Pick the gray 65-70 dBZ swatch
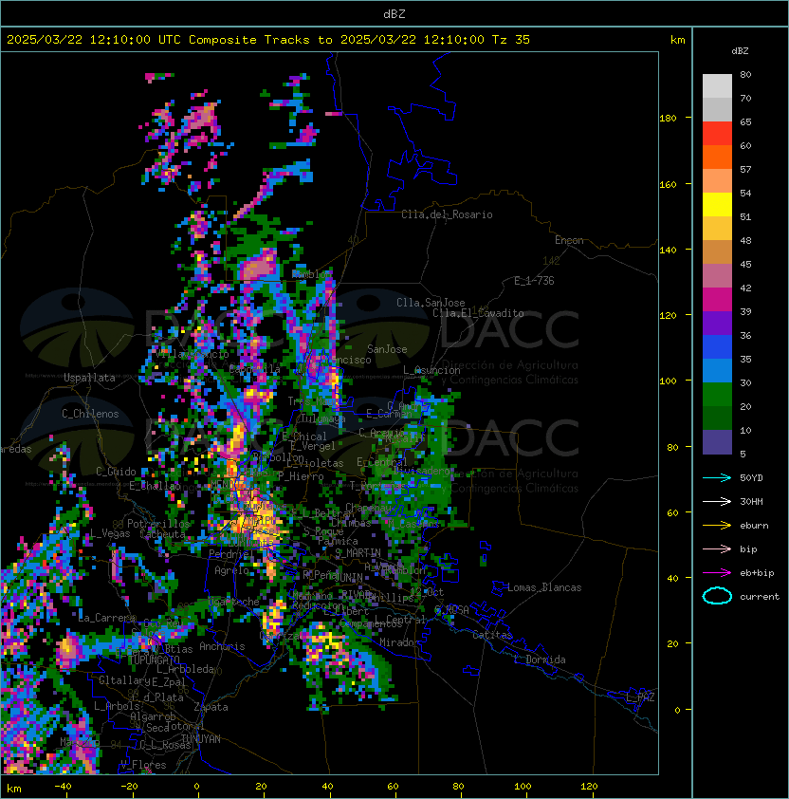This screenshot has height=799, width=789. [717, 109]
